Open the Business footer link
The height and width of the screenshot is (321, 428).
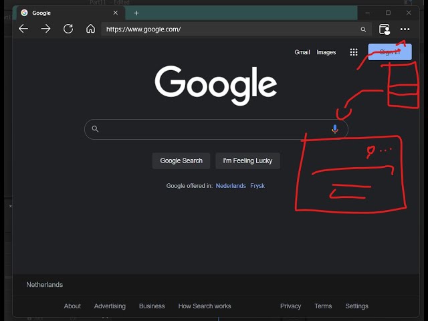(x=152, y=306)
